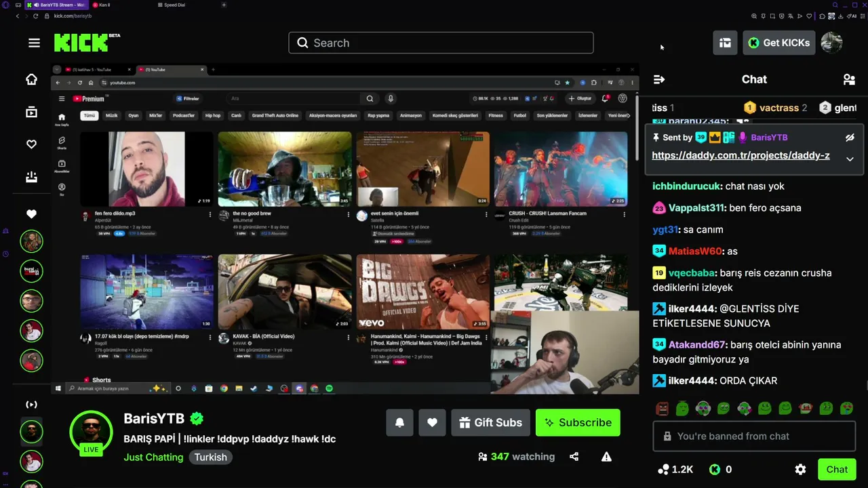This screenshot has height=488, width=868.
Task: Select the last emote in emote row
Action: tap(847, 408)
